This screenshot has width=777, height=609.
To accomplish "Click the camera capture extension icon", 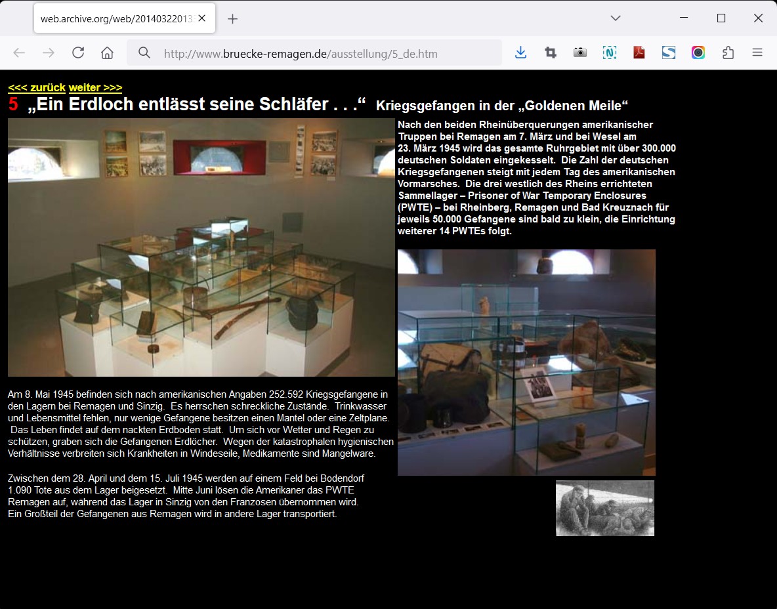I will 580,53.
